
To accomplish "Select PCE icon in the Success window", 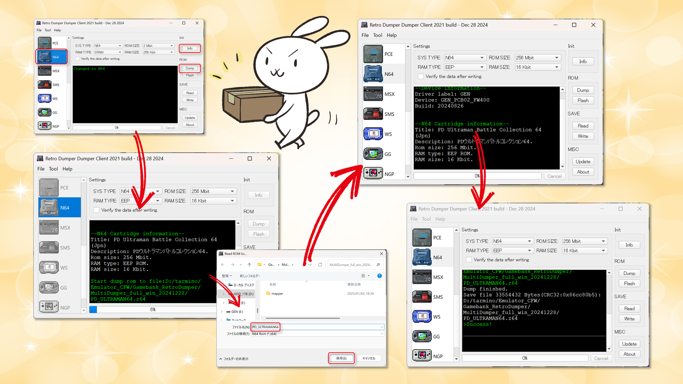I will click(422, 238).
